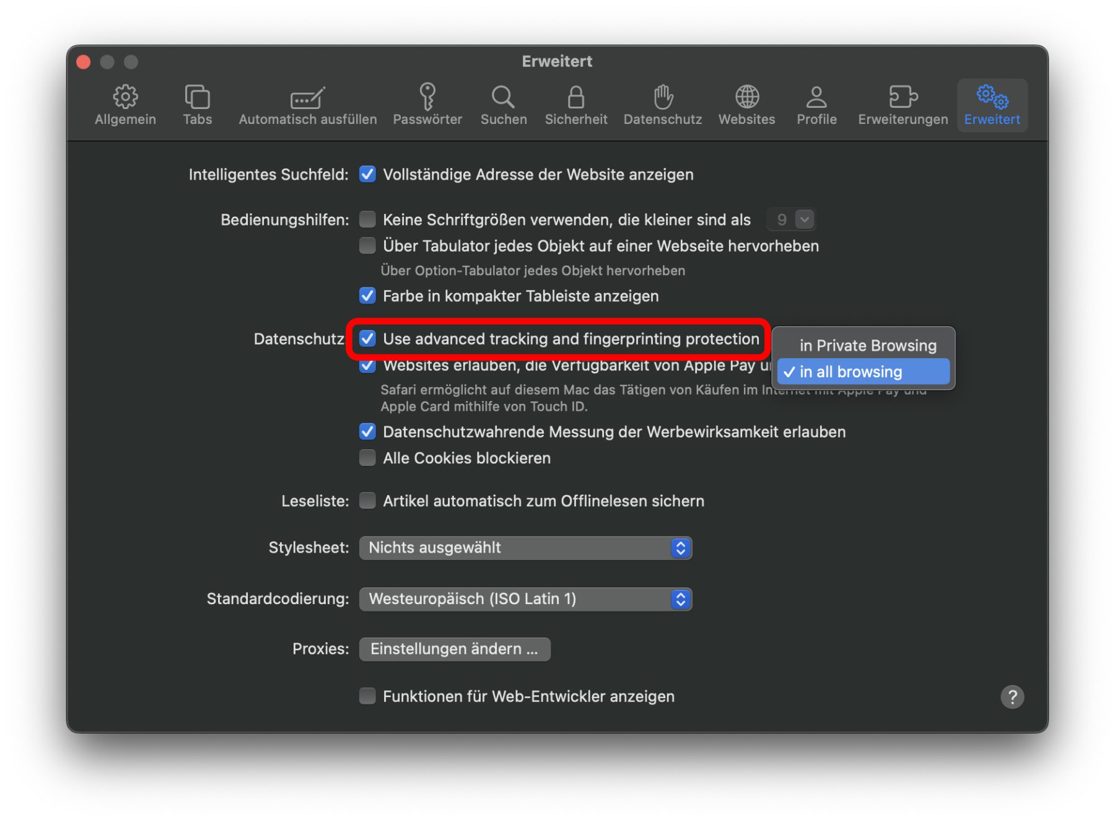Open the Sicherheit lock icon pane
Viewport: 1115px width, 821px height.
pyautogui.click(x=575, y=105)
